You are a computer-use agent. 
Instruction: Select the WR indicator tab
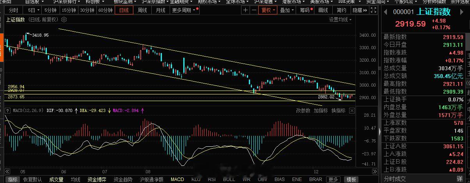pyautogui.click(x=247, y=179)
